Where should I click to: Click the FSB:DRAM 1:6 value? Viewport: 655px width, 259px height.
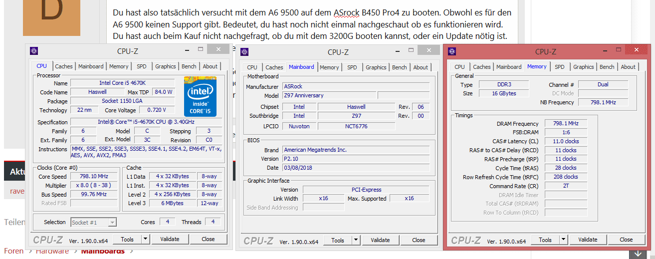point(566,132)
